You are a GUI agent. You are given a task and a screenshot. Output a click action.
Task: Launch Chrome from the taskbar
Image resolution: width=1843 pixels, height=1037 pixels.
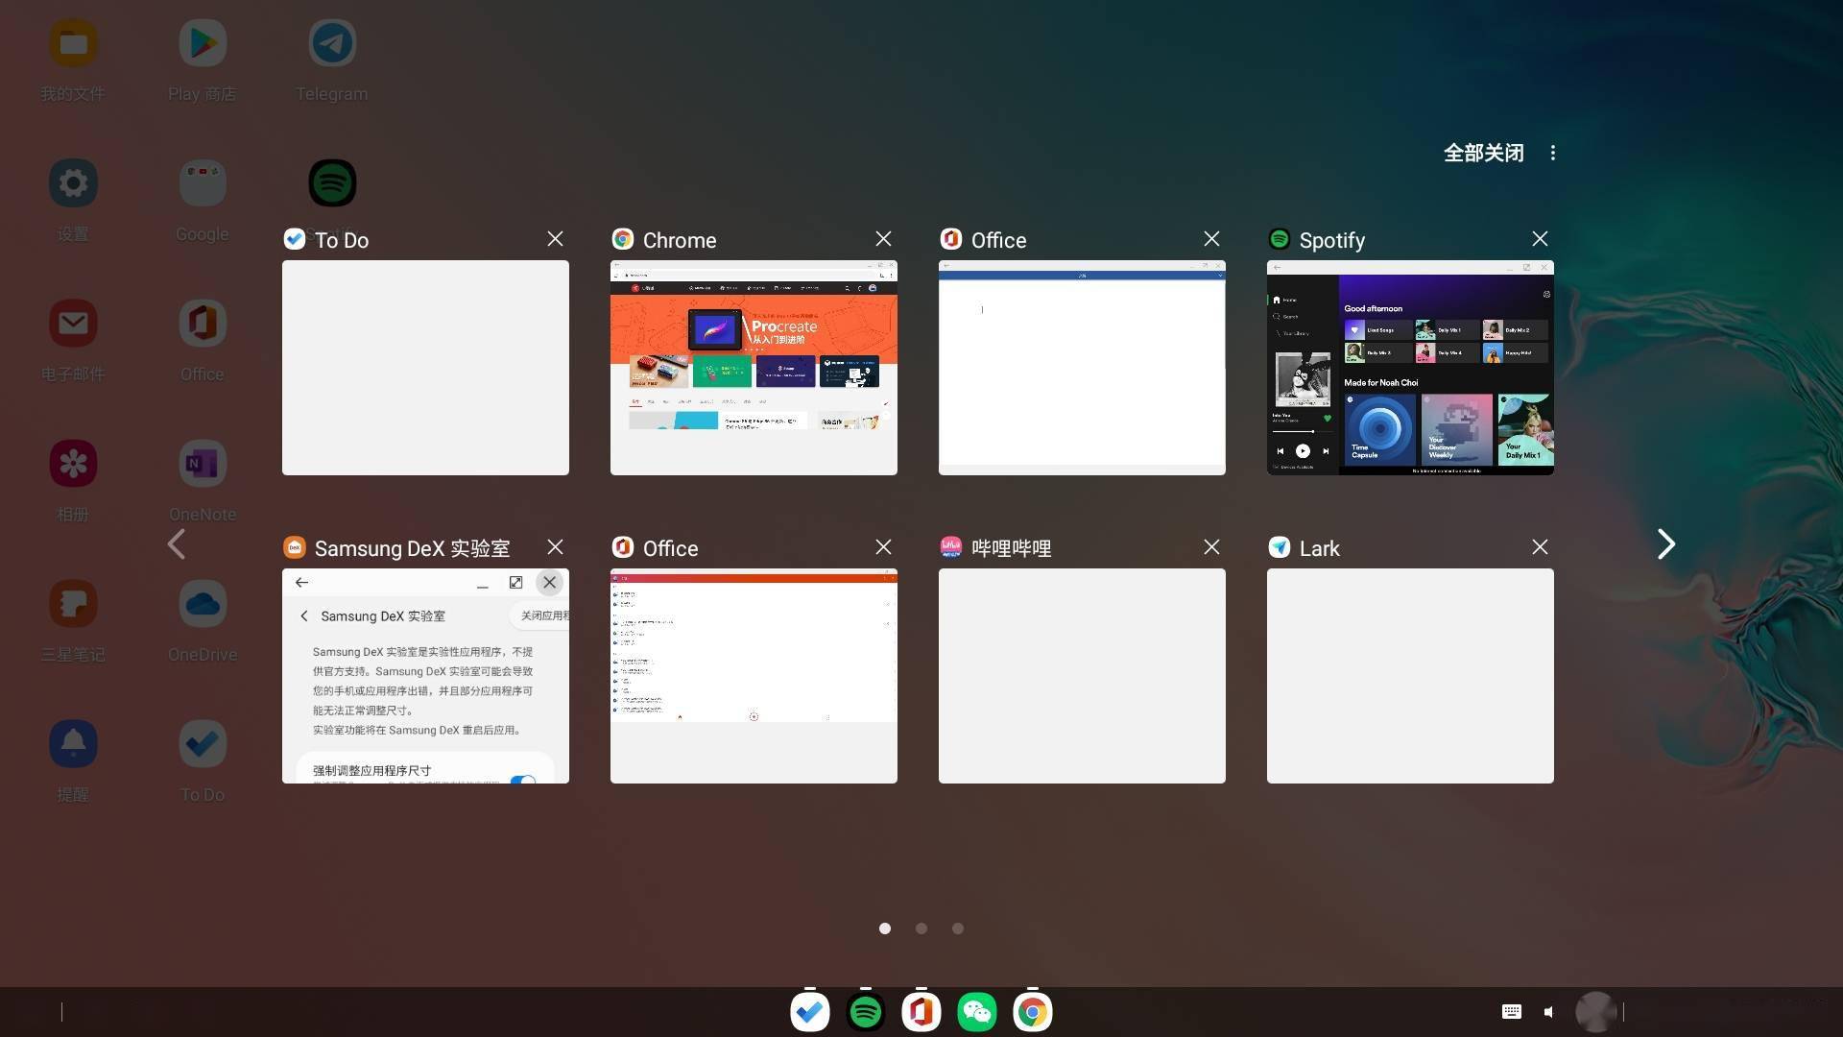click(x=1032, y=1012)
